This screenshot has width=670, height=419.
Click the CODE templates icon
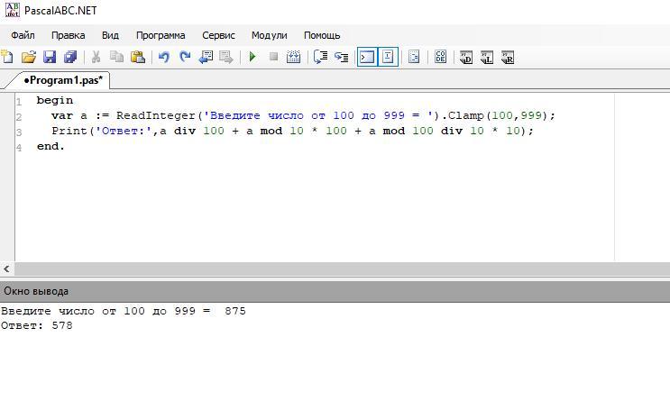[441, 57]
